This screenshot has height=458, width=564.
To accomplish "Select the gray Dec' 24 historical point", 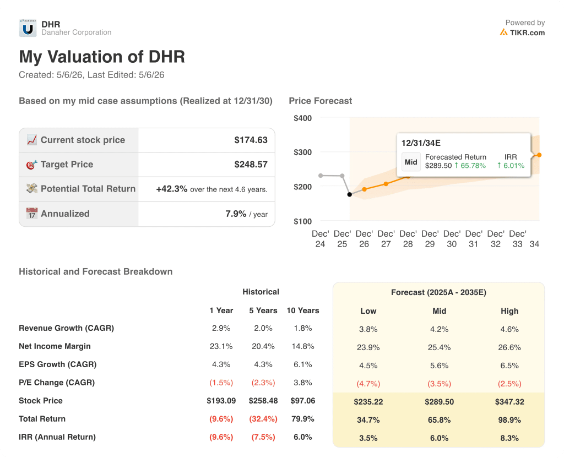I will point(321,176).
